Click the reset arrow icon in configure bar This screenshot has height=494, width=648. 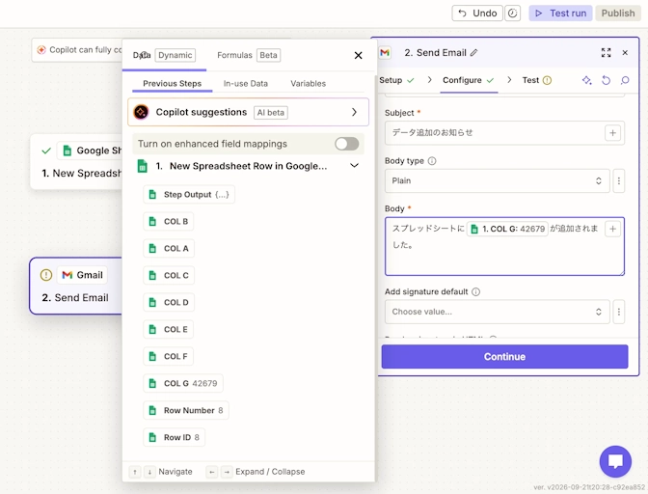(x=606, y=80)
